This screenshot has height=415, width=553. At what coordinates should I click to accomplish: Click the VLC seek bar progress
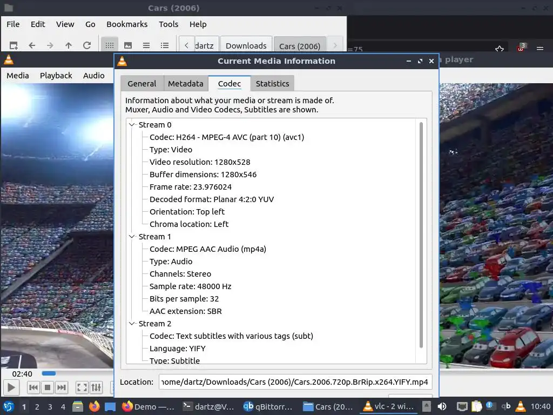pos(49,373)
